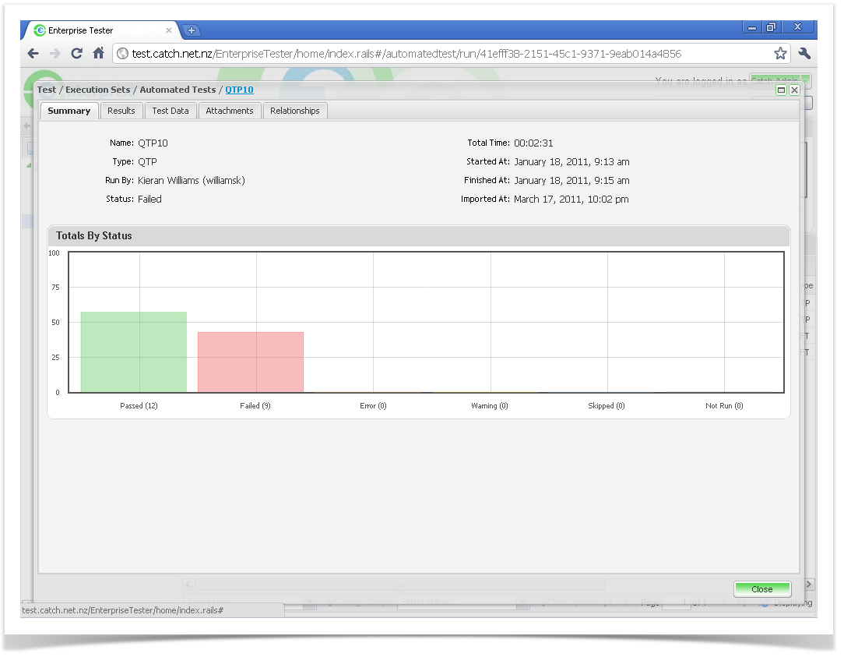Open the QTP10 breadcrumb link
The height and width of the screenshot is (657, 844).
click(x=239, y=90)
